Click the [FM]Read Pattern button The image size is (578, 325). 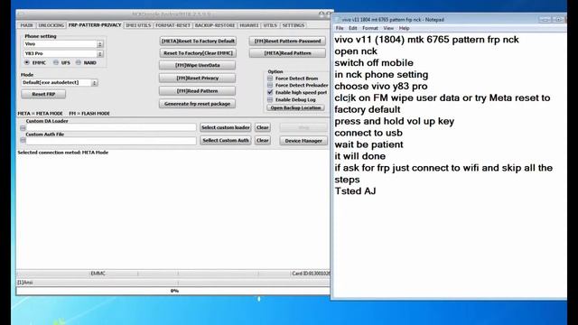197,91
